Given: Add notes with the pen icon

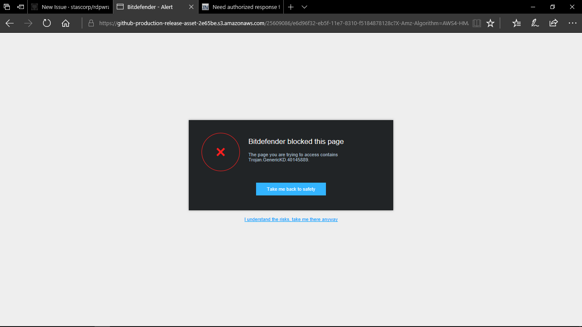Looking at the screenshot, I should (535, 23).
